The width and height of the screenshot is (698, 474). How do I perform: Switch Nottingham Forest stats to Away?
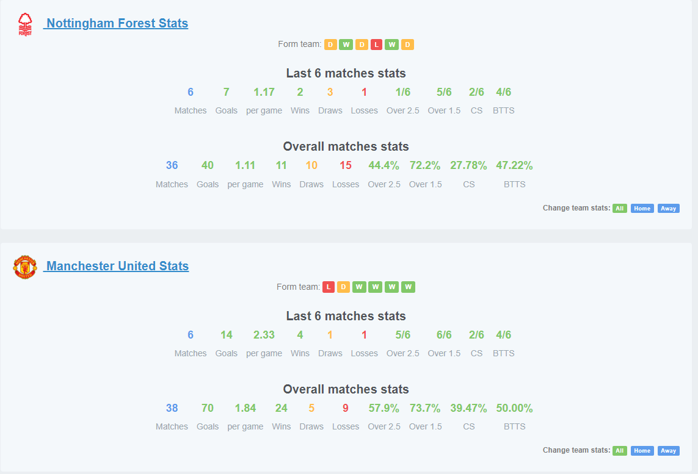click(x=668, y=208)
